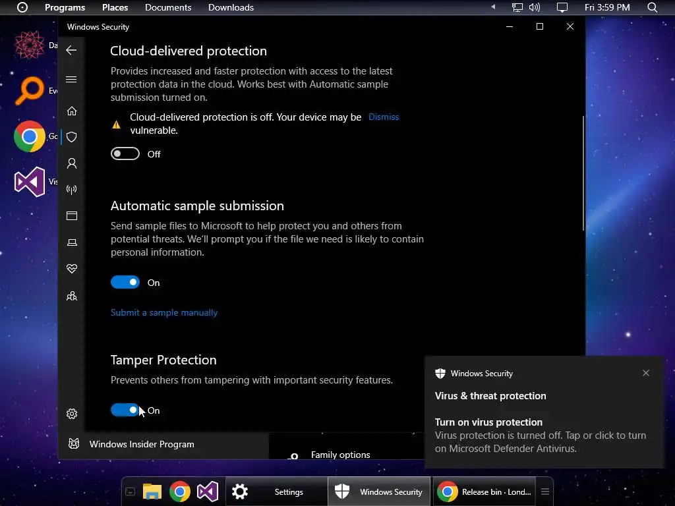This screenshot has width=675, height=506.
Task: Open the Home icon in the sidebar
Action: pos(72,111)
